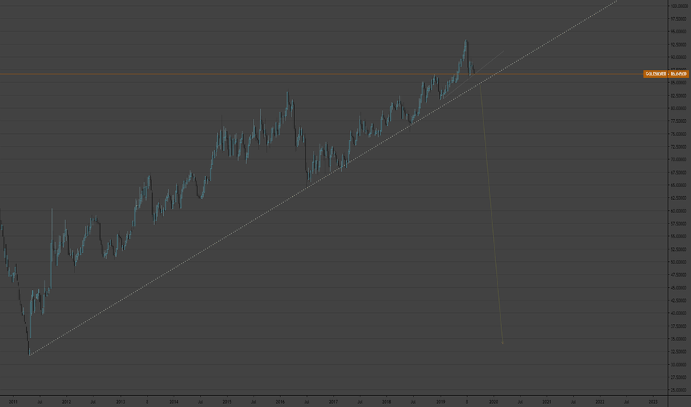Click the 95.00000 price axis label
691x407 pixels.
coord(678,32)
